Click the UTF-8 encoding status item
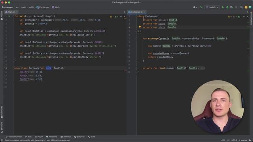The width and height of the screenshot is (253, 142). point(234,140)
